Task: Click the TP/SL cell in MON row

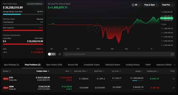Action: coord(174,88)
